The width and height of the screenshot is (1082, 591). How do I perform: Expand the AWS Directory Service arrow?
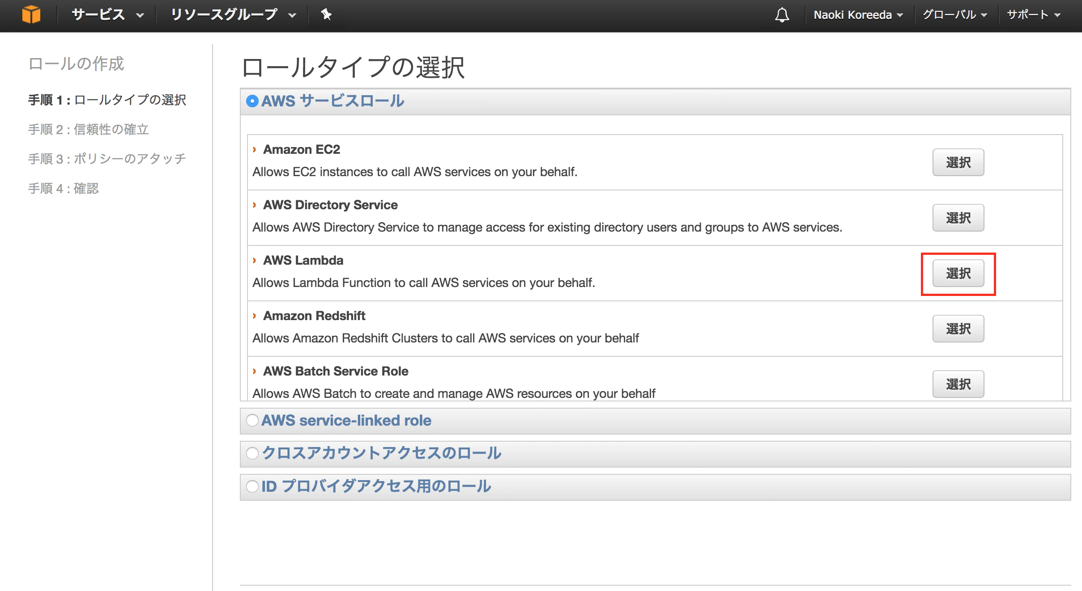tap(255, 205)
